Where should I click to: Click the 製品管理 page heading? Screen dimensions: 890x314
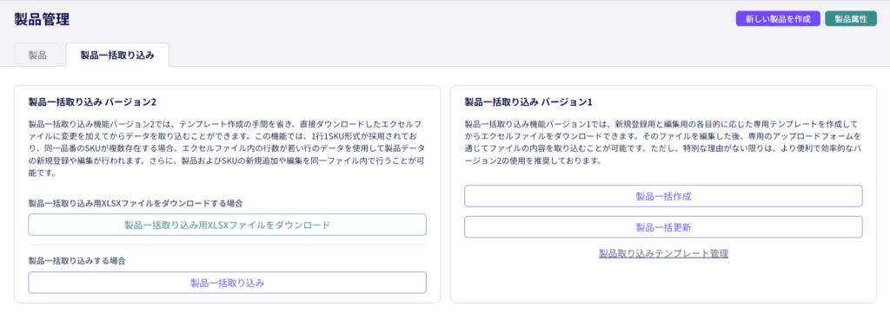42,19
